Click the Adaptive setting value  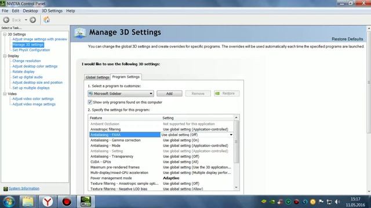pos(171,178)
